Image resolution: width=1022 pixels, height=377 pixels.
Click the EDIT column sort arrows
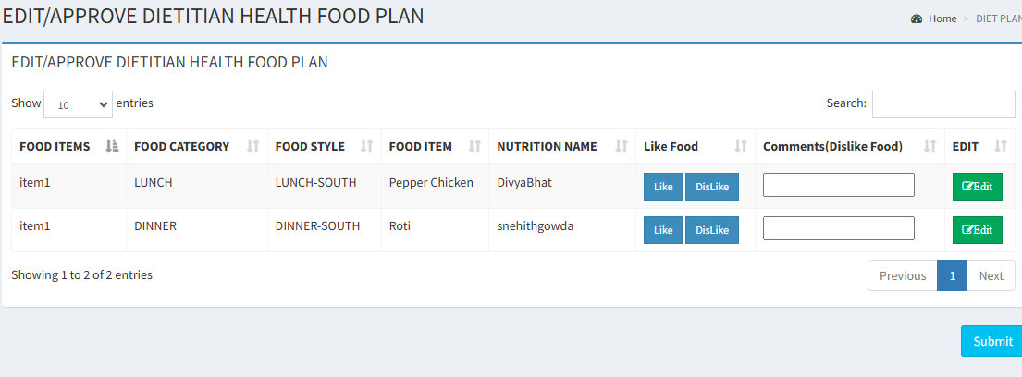(1001, 147)
